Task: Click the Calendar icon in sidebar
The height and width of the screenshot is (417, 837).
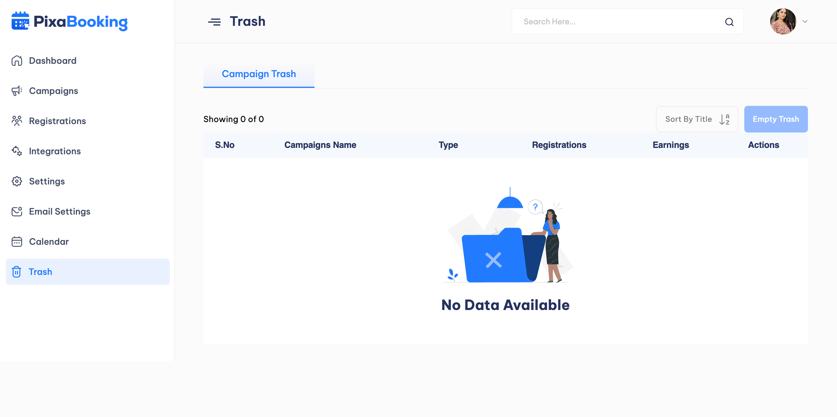Action: click(17, 242)
